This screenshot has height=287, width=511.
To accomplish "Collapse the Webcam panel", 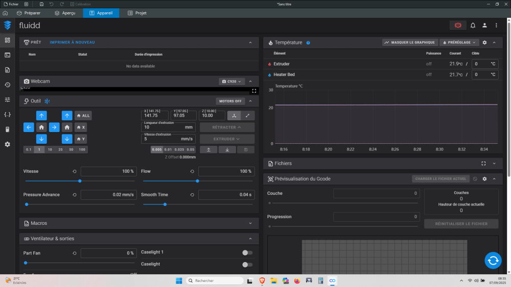I will click(x=250, y=81).
